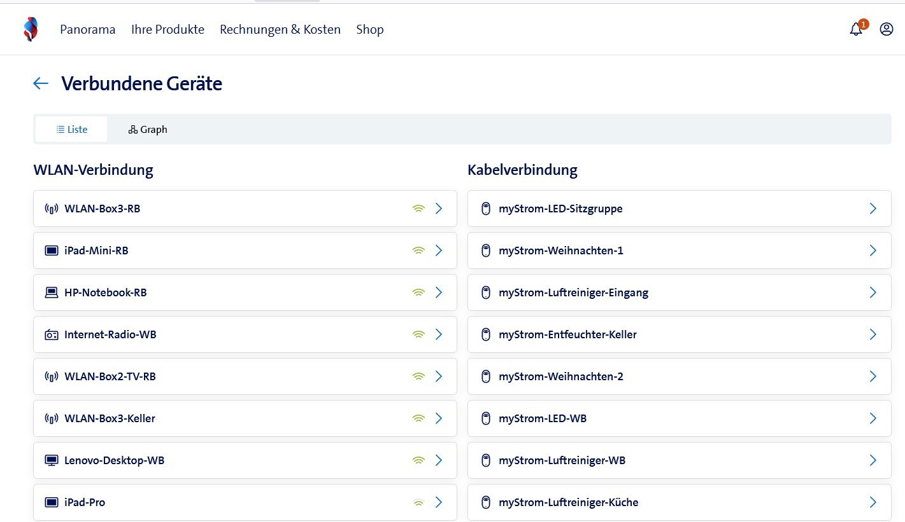
Task: Open the Rechnungen & Kosten menu
Action: coord(280,29)
